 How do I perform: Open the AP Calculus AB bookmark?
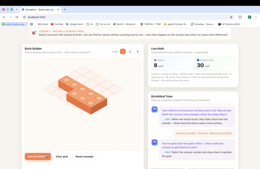point(229,24)
